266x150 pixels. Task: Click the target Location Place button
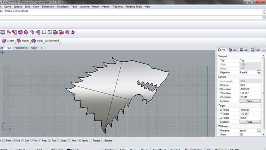click(x=250, y=122)
